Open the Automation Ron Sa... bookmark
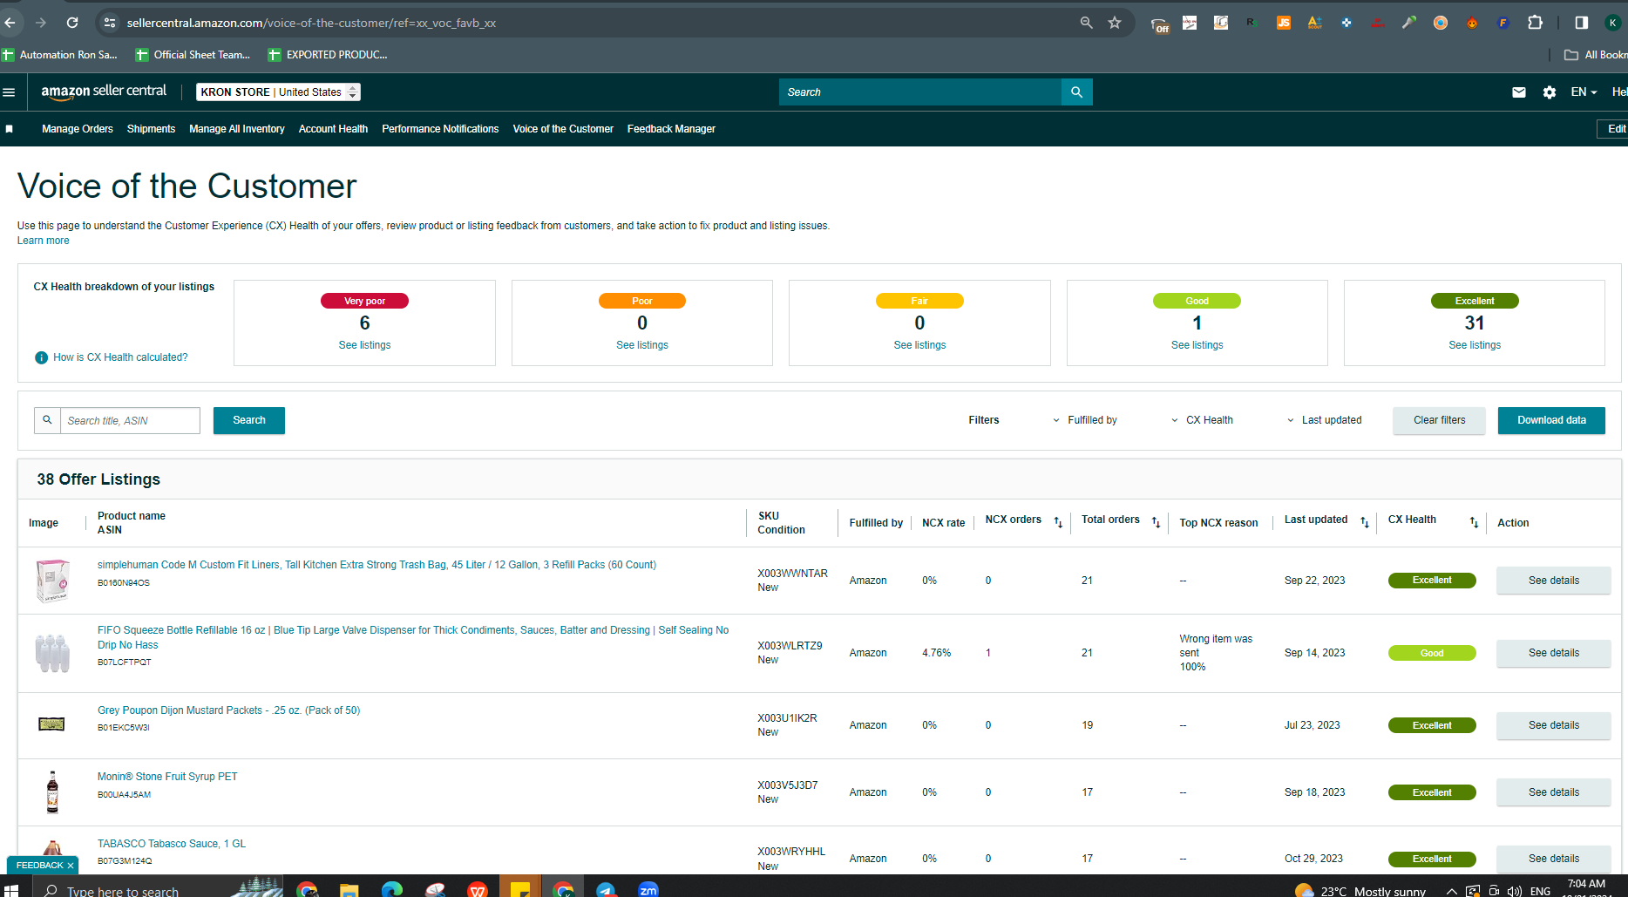This screenshot has height=897, width=1628. 60,55
